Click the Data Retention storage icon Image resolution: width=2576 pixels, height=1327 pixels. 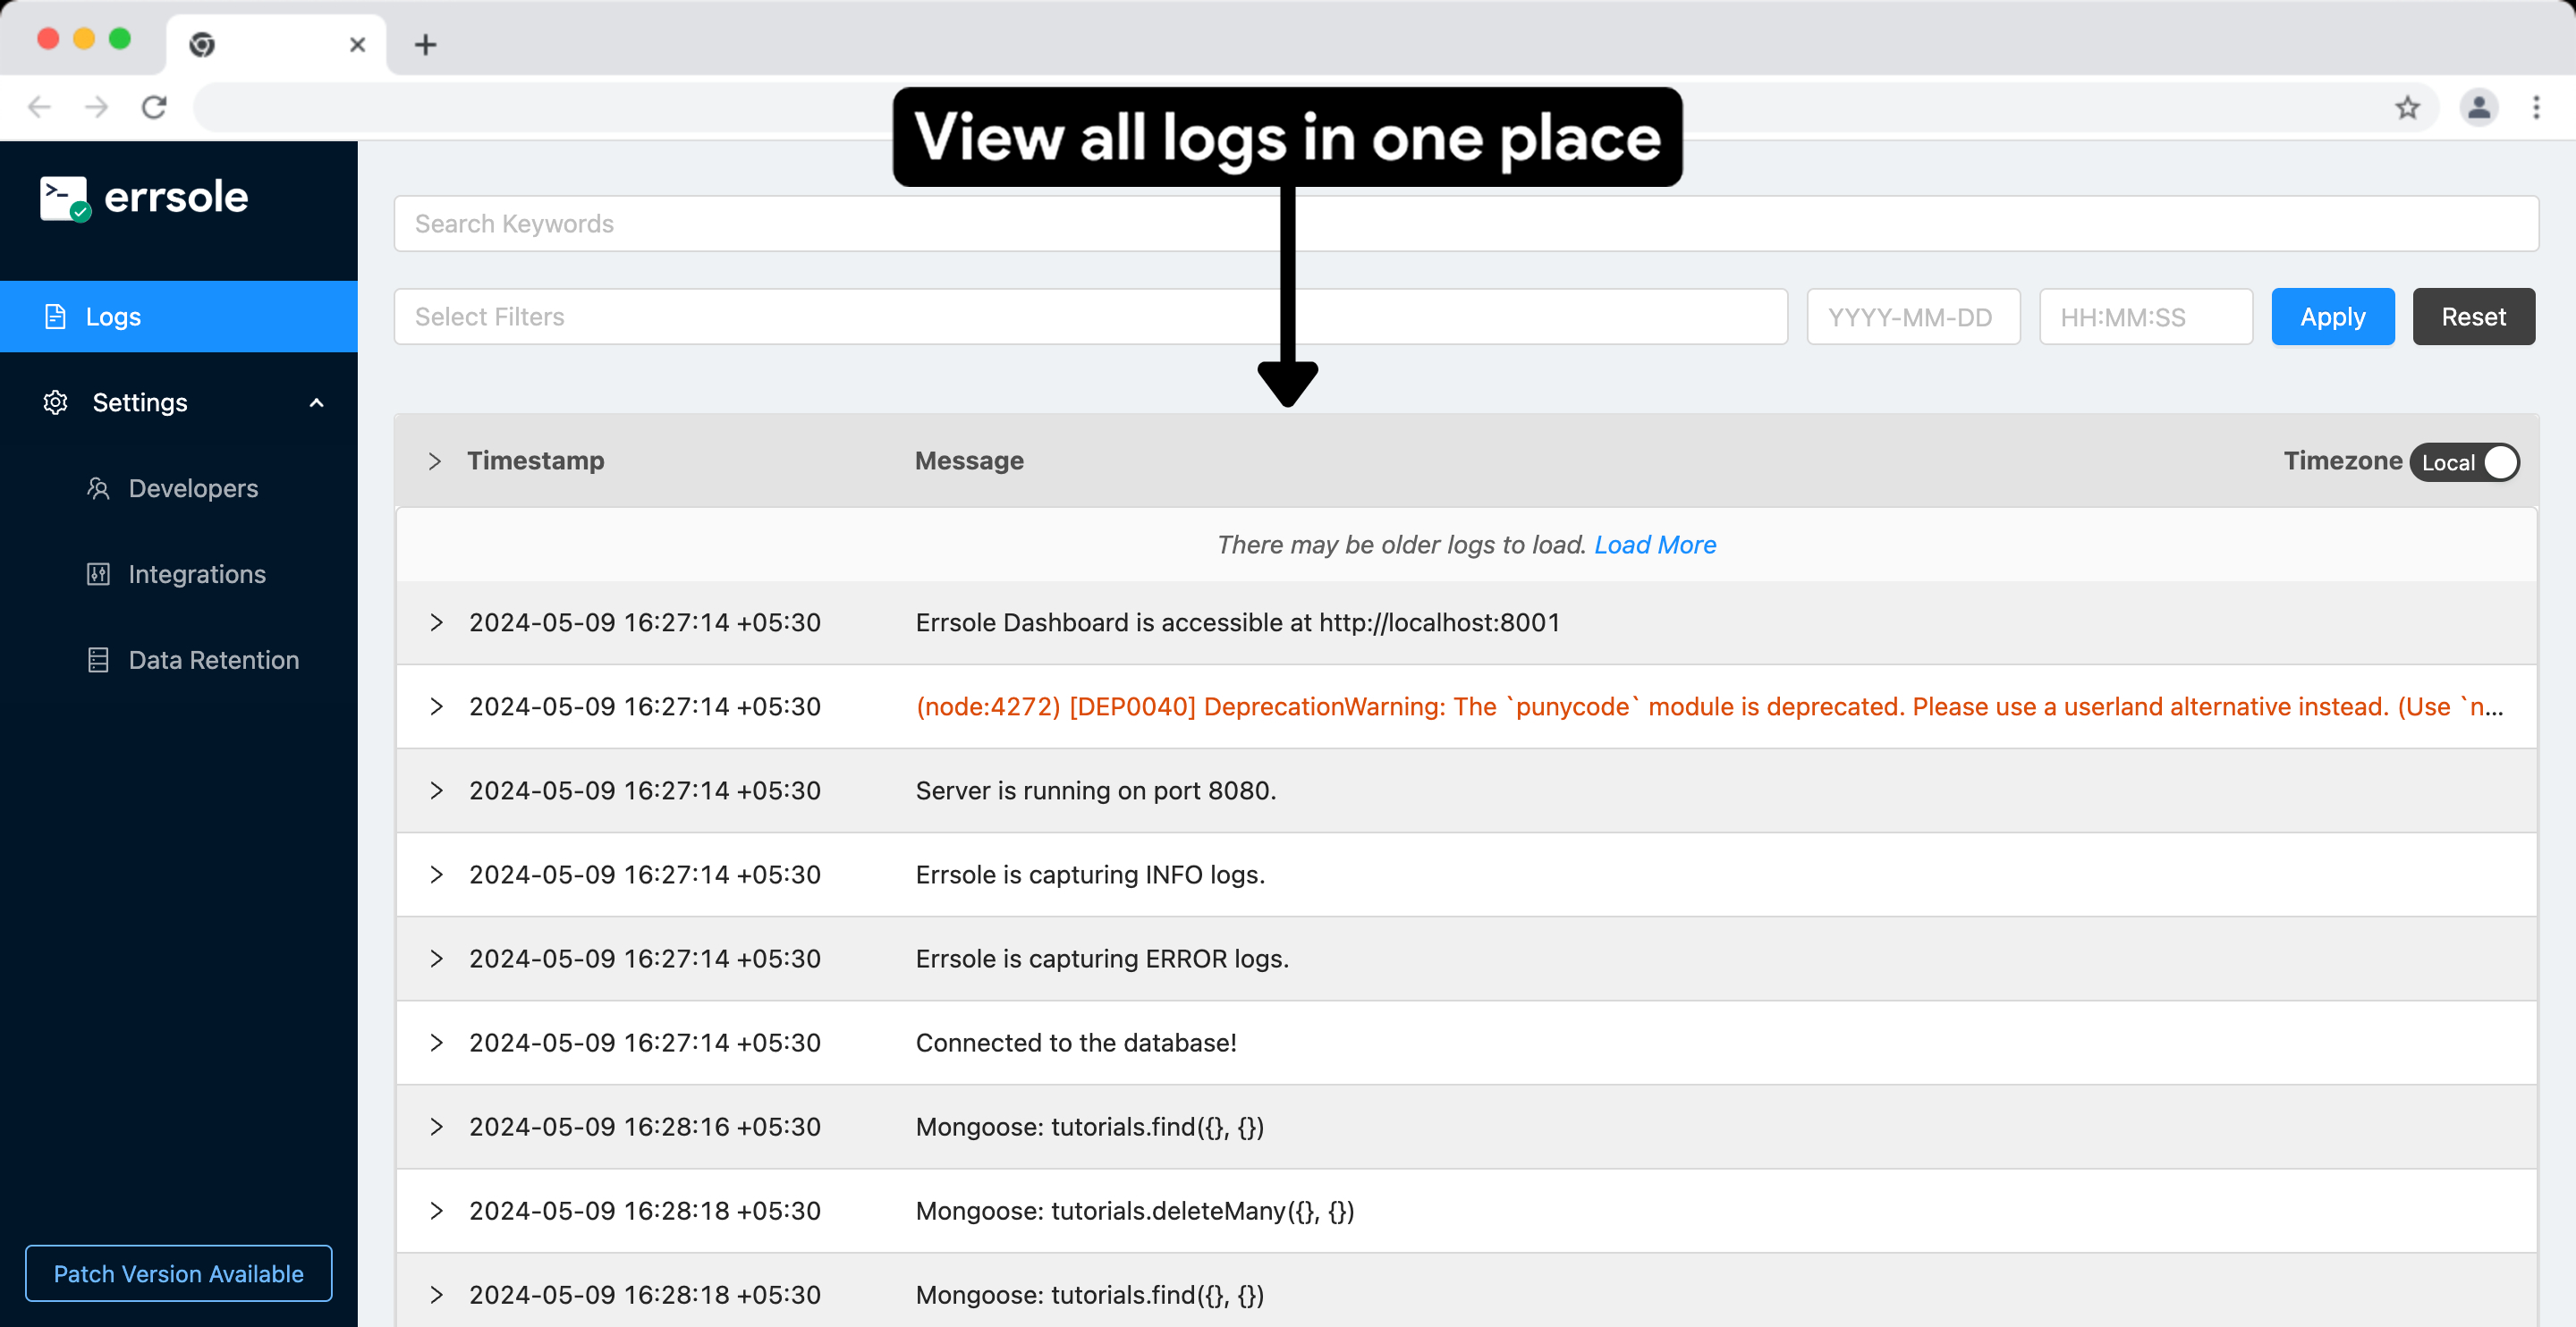(98, 660)
